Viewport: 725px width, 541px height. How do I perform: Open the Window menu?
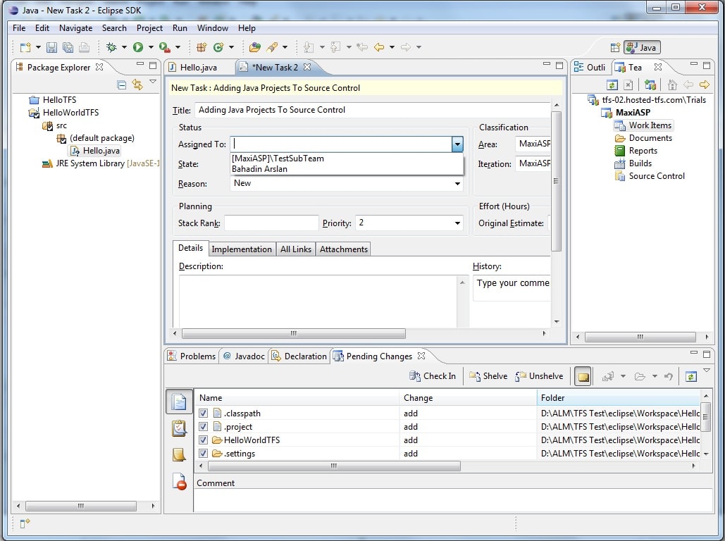(x=213, y=28)
